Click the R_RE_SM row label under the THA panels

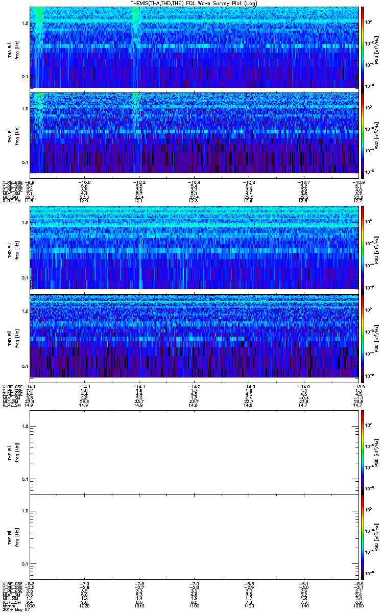point(11,201)
